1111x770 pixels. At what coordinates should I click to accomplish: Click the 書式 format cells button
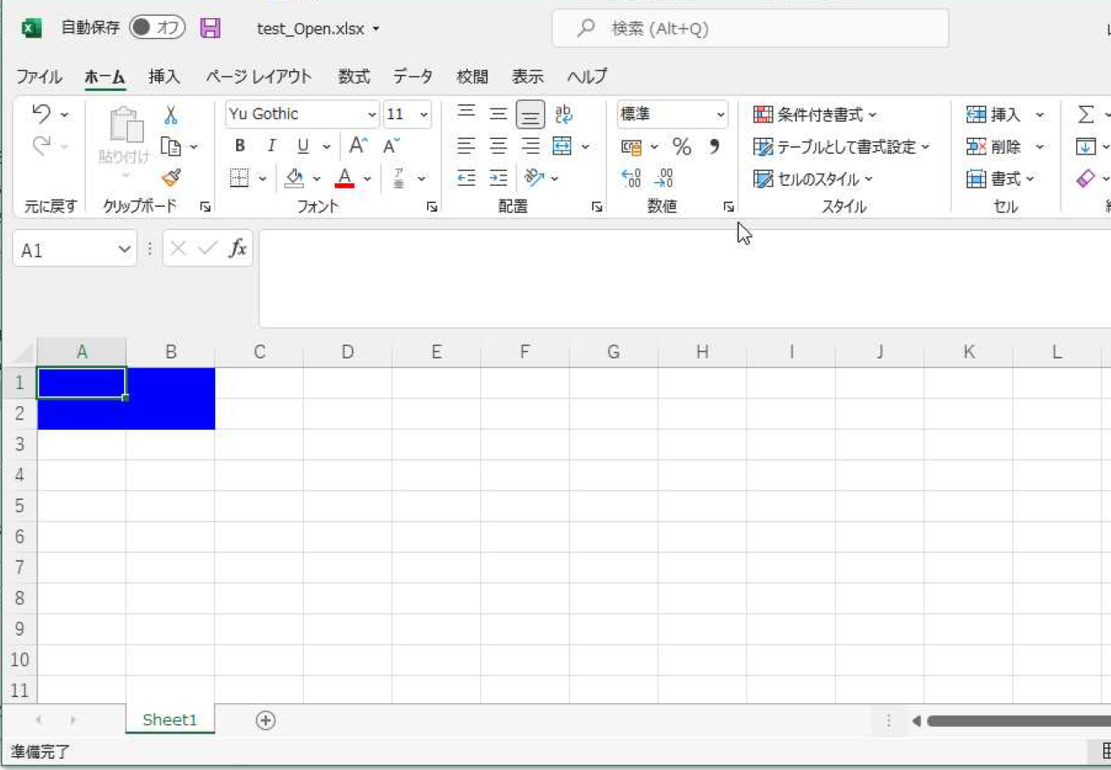click(1001, 179)
